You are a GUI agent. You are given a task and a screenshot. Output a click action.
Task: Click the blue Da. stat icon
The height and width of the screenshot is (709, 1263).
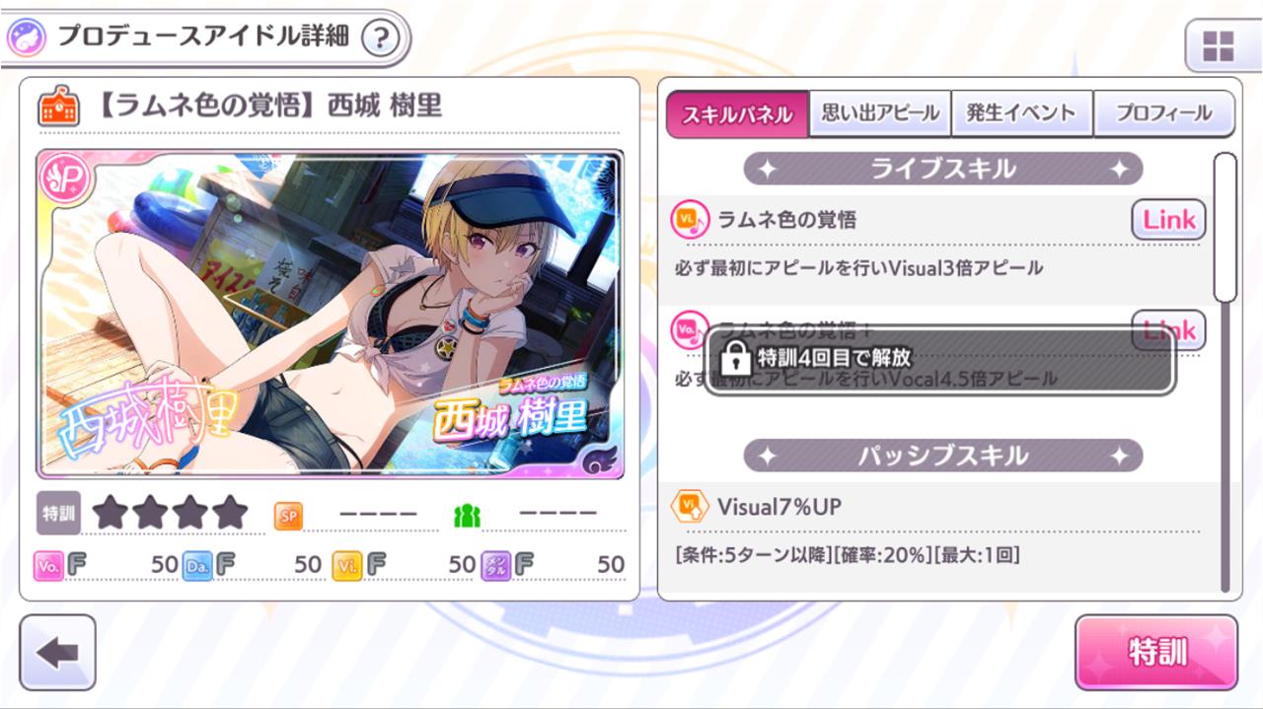[x=197, y=565]
